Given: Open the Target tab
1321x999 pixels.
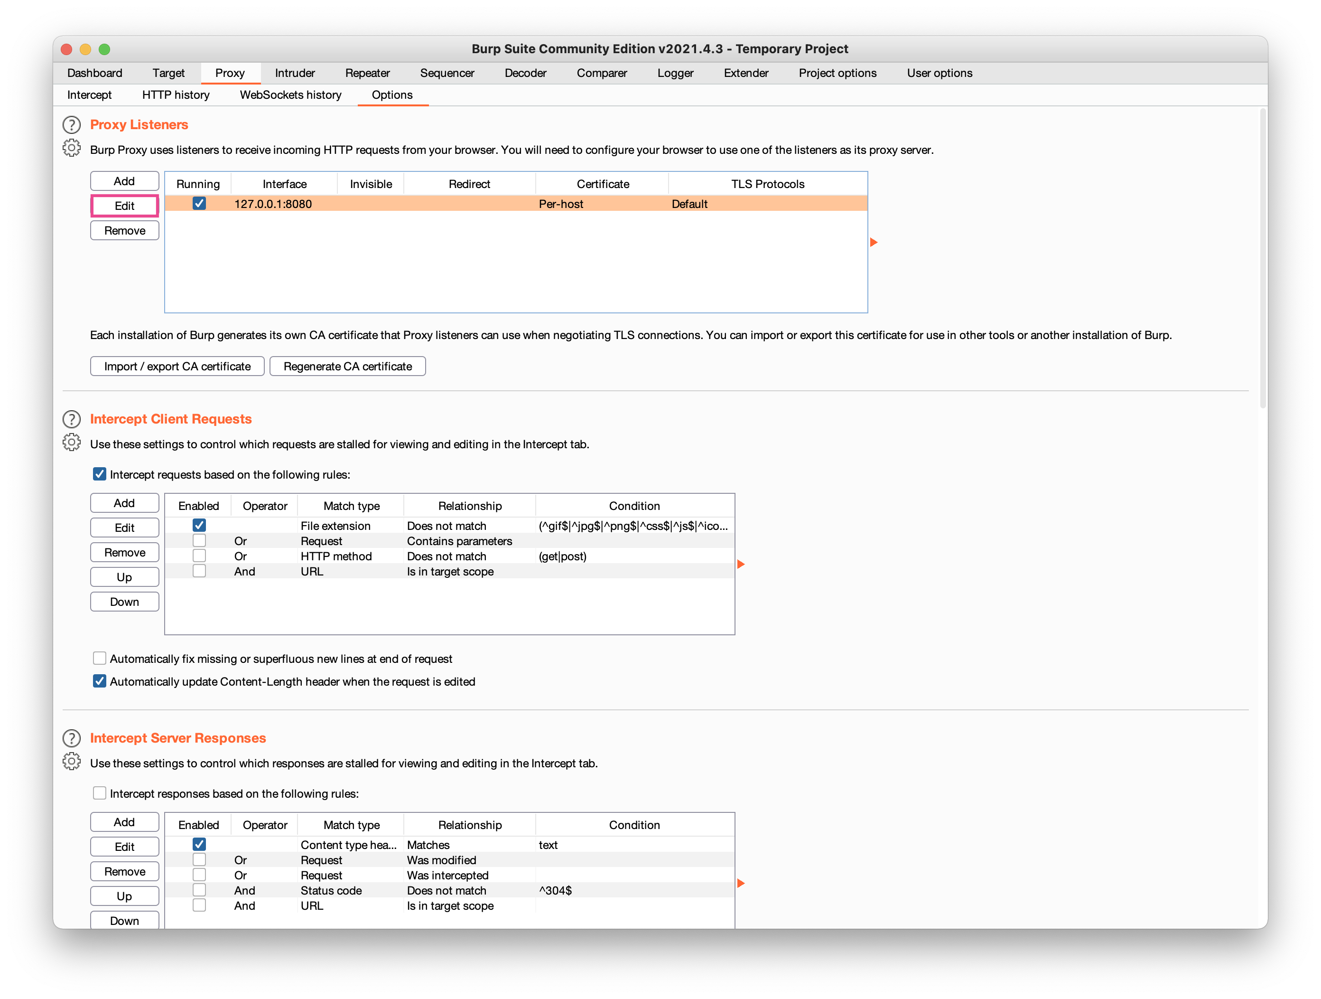Looking at the screenshot, I should click(168, 73).
